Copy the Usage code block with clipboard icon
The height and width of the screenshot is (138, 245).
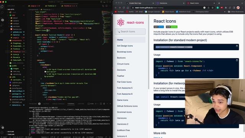click(x=237, y=60)
